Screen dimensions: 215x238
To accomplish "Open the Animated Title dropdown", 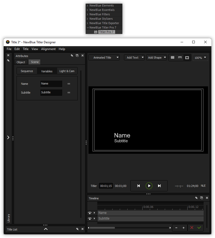I will 104,58.
